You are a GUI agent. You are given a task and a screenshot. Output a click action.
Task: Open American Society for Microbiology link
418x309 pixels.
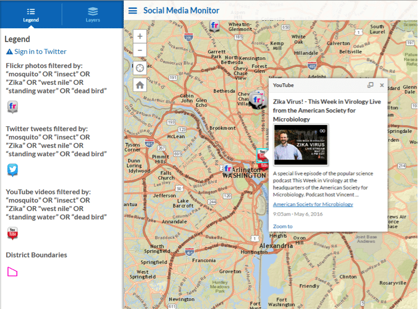point(313,204)
